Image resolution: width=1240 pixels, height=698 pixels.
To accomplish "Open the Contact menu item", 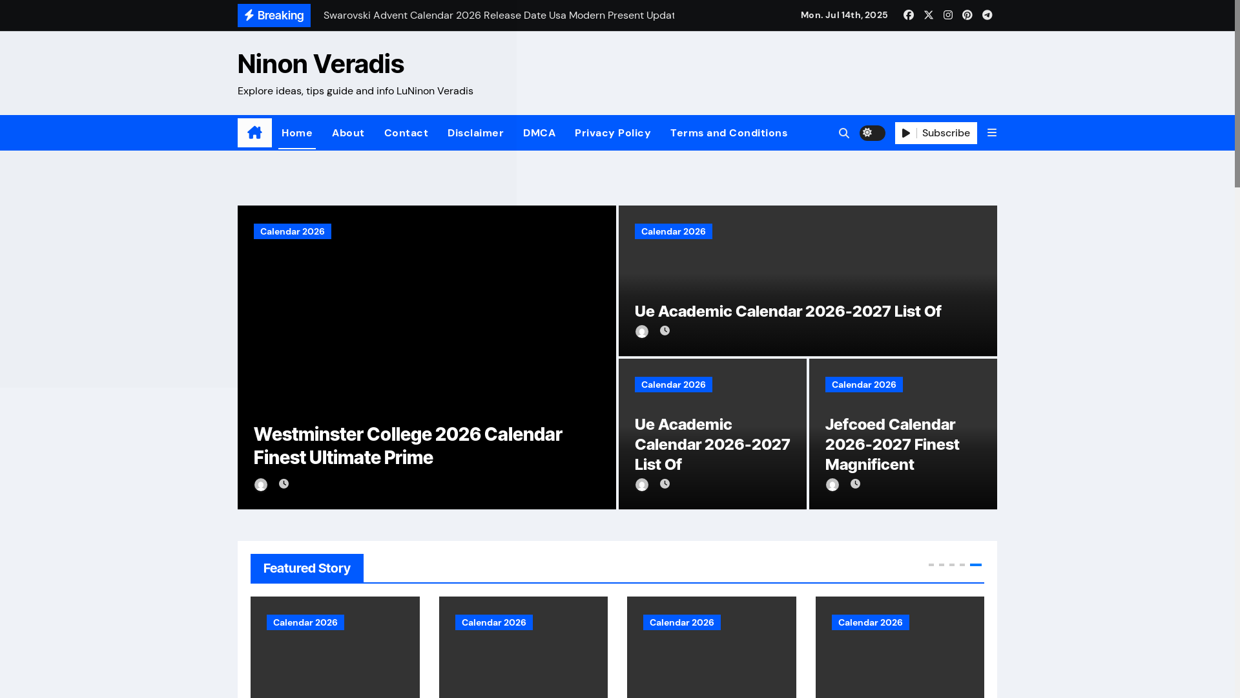I will coord(406,133).
